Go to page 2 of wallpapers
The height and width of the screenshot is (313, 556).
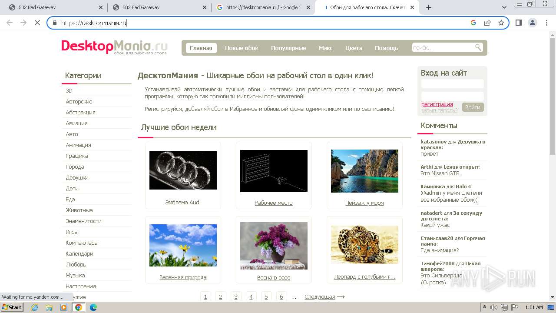point(221,296)
